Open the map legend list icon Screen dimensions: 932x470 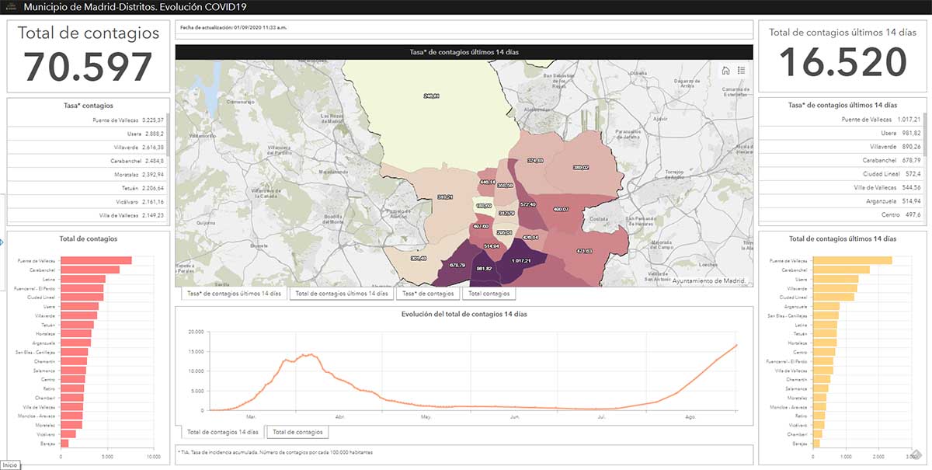pos(742,71)
